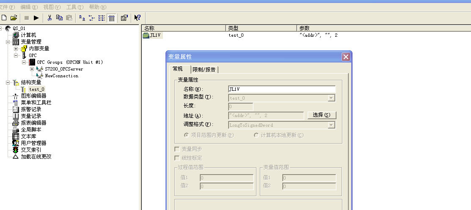The image size is (471, 210).
Task: Select S7200_OPCServer connection
Action: click(63, 69)
